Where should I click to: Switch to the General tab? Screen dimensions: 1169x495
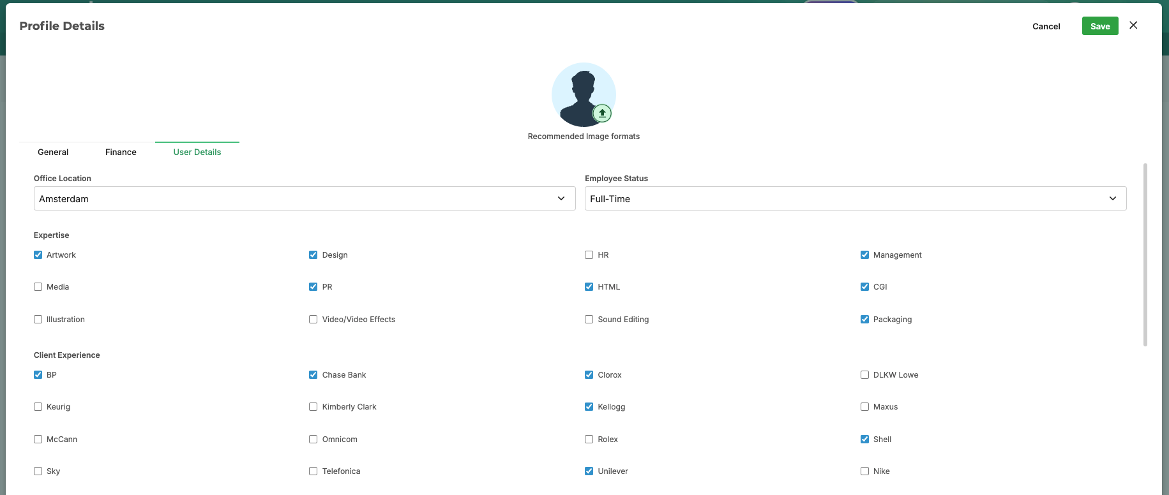coord(53,152)
